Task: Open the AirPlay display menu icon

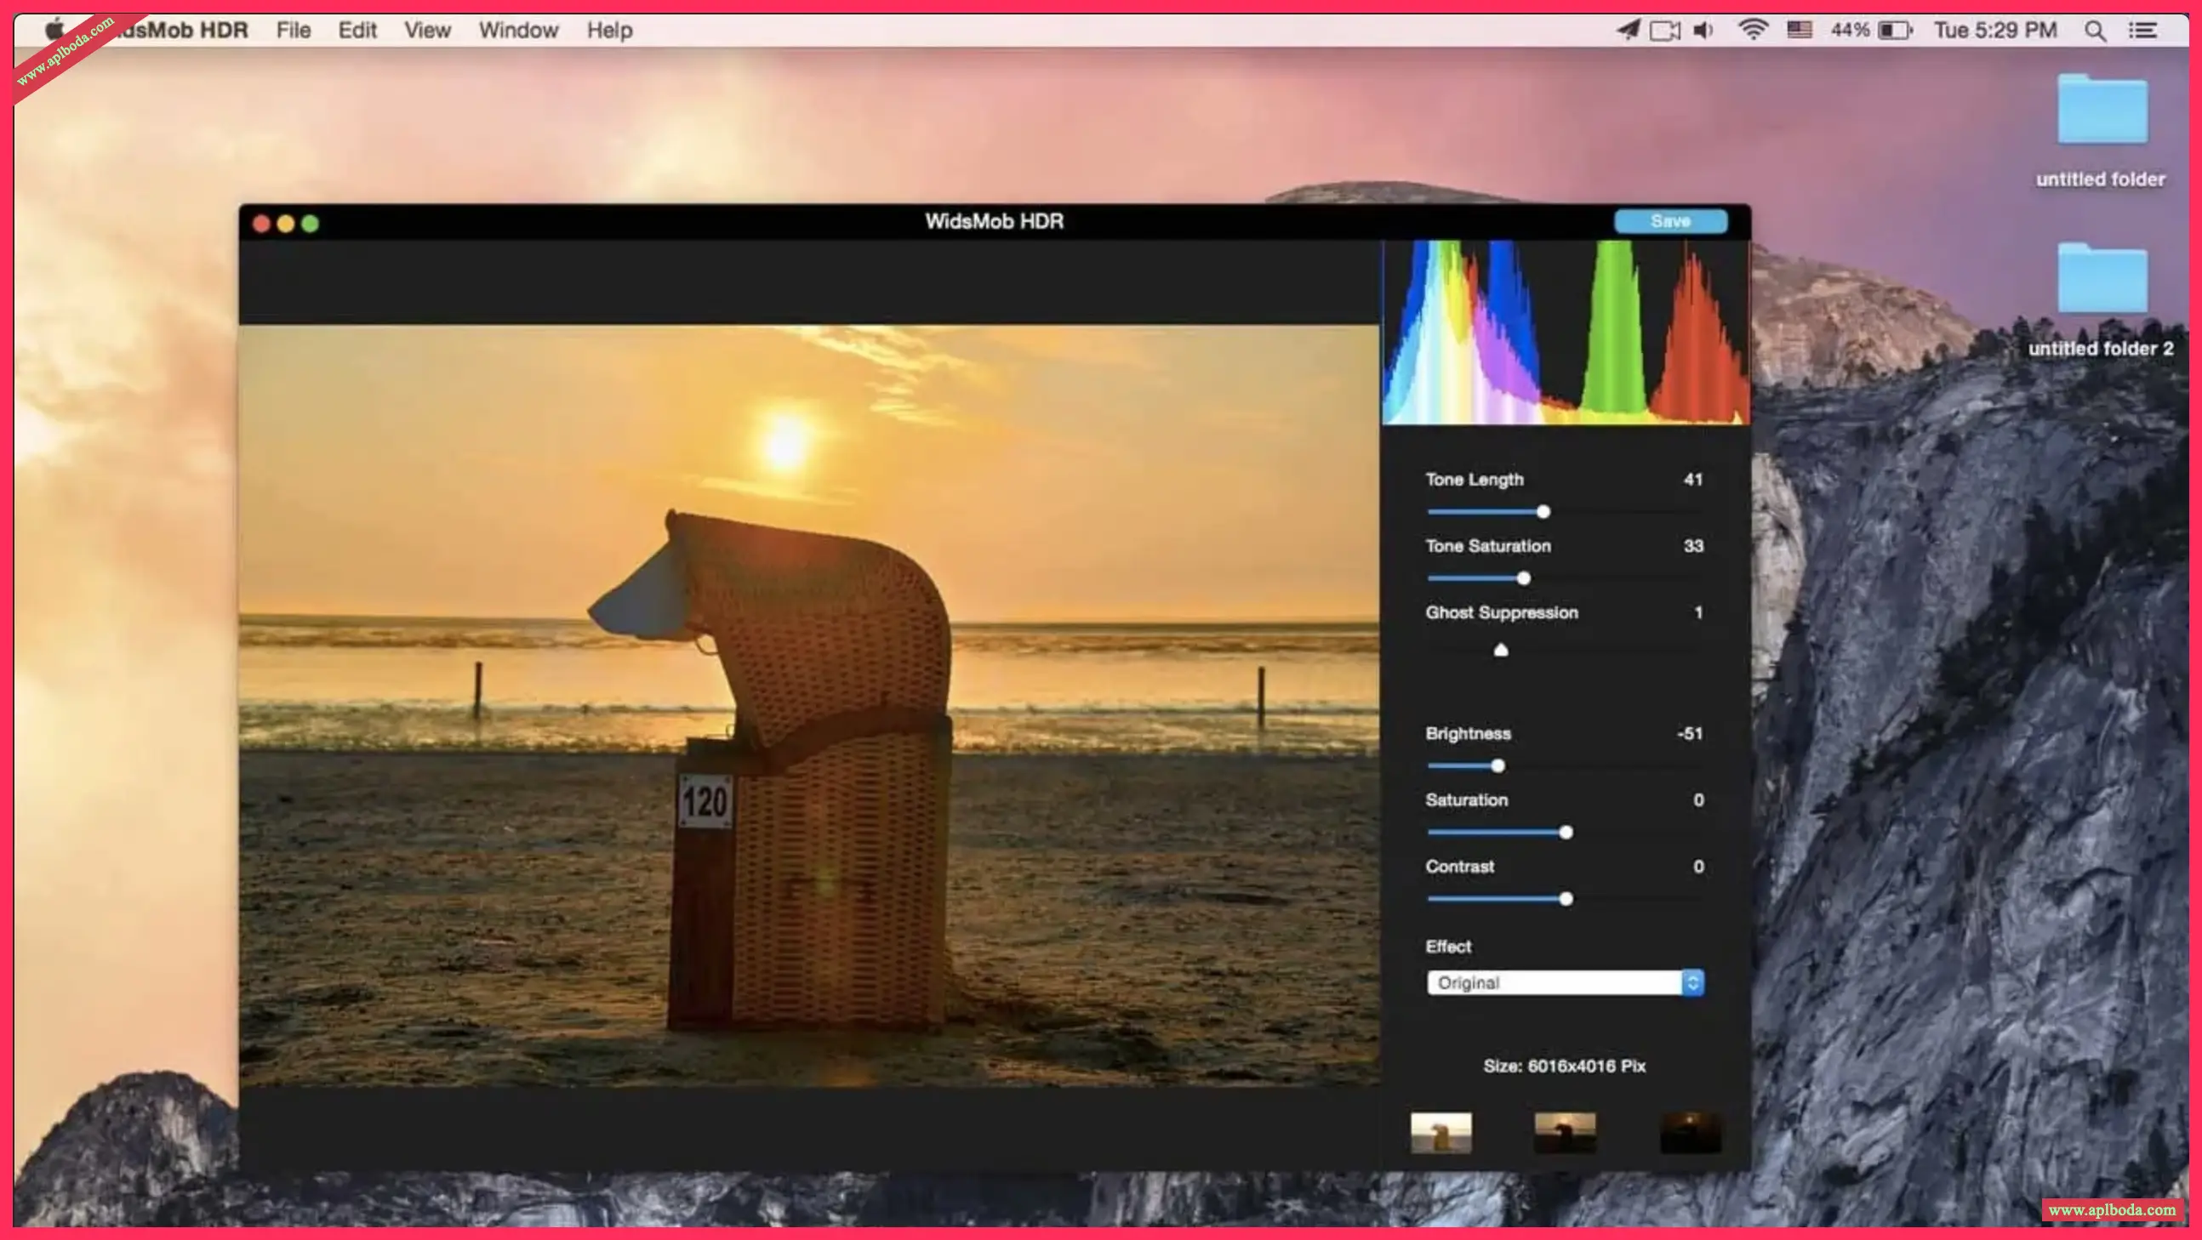Action: (x=1664, y=31)
